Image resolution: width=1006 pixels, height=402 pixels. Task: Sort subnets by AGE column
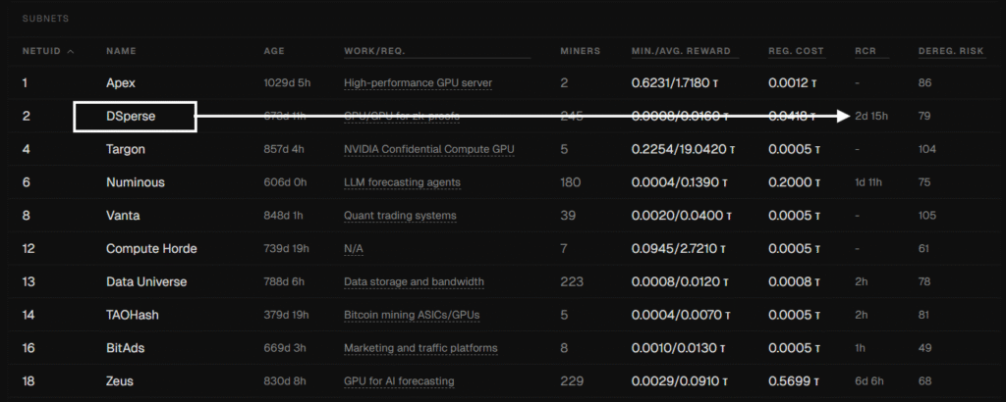pos(274,51)
